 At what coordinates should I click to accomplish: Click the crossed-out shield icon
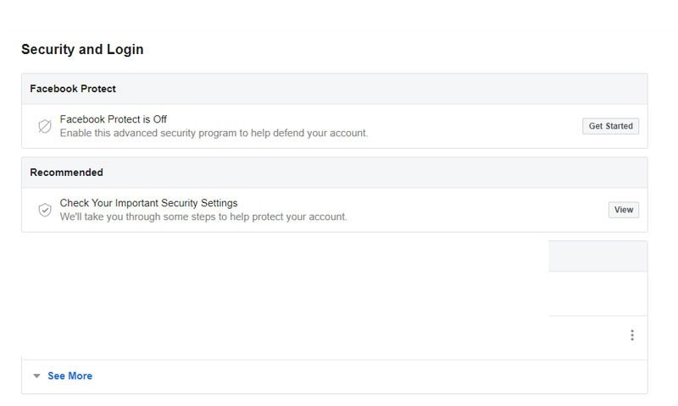[x=45, y=126]
